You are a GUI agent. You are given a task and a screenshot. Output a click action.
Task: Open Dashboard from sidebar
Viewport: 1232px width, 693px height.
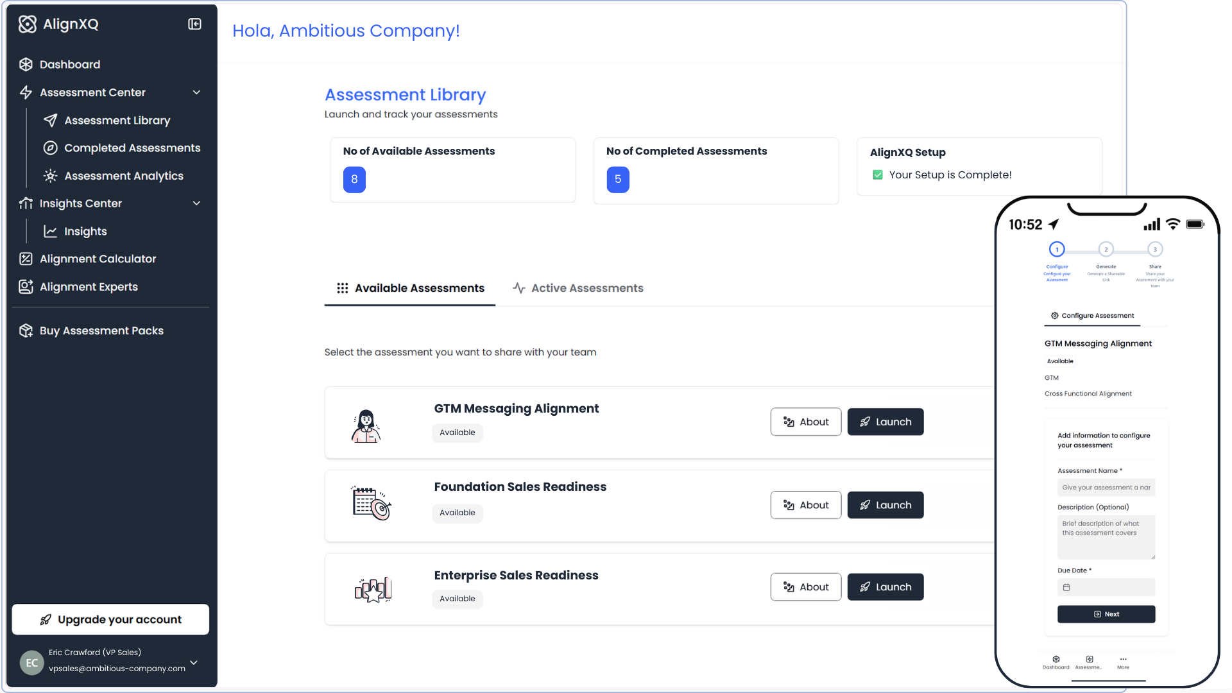[x=69, y=64]
